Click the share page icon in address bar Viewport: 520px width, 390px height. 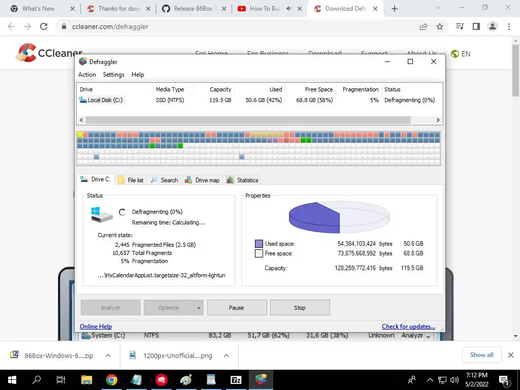424,26
